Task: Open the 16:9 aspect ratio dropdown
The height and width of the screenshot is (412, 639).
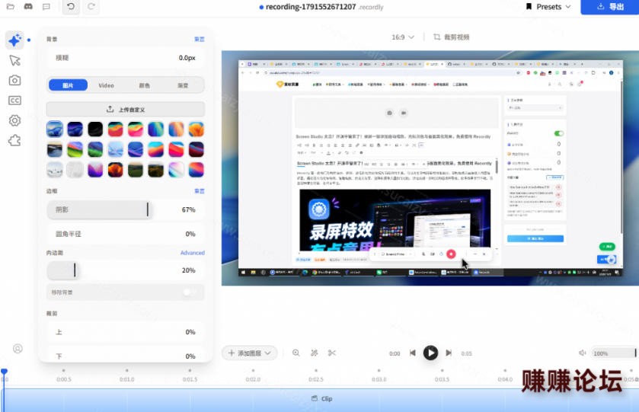Action: (x=403, y=37)
